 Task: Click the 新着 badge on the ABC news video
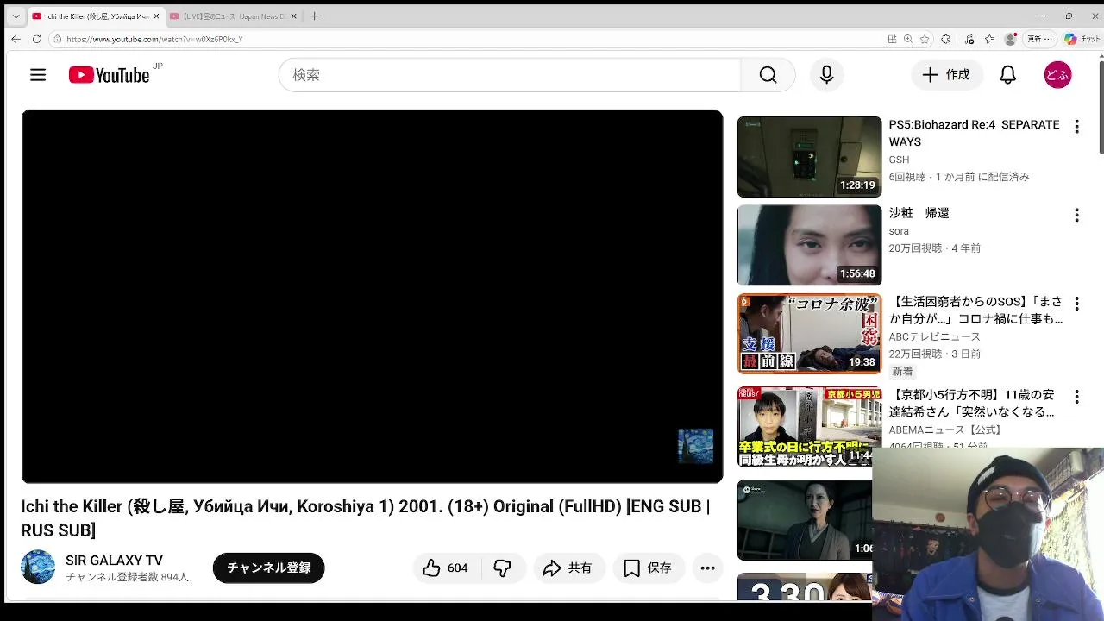pyautogui.click(x=902, y=371)
